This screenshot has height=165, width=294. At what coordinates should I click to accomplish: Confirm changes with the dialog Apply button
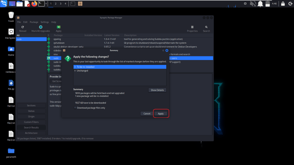pyautogui.click(x=161, y=113)
